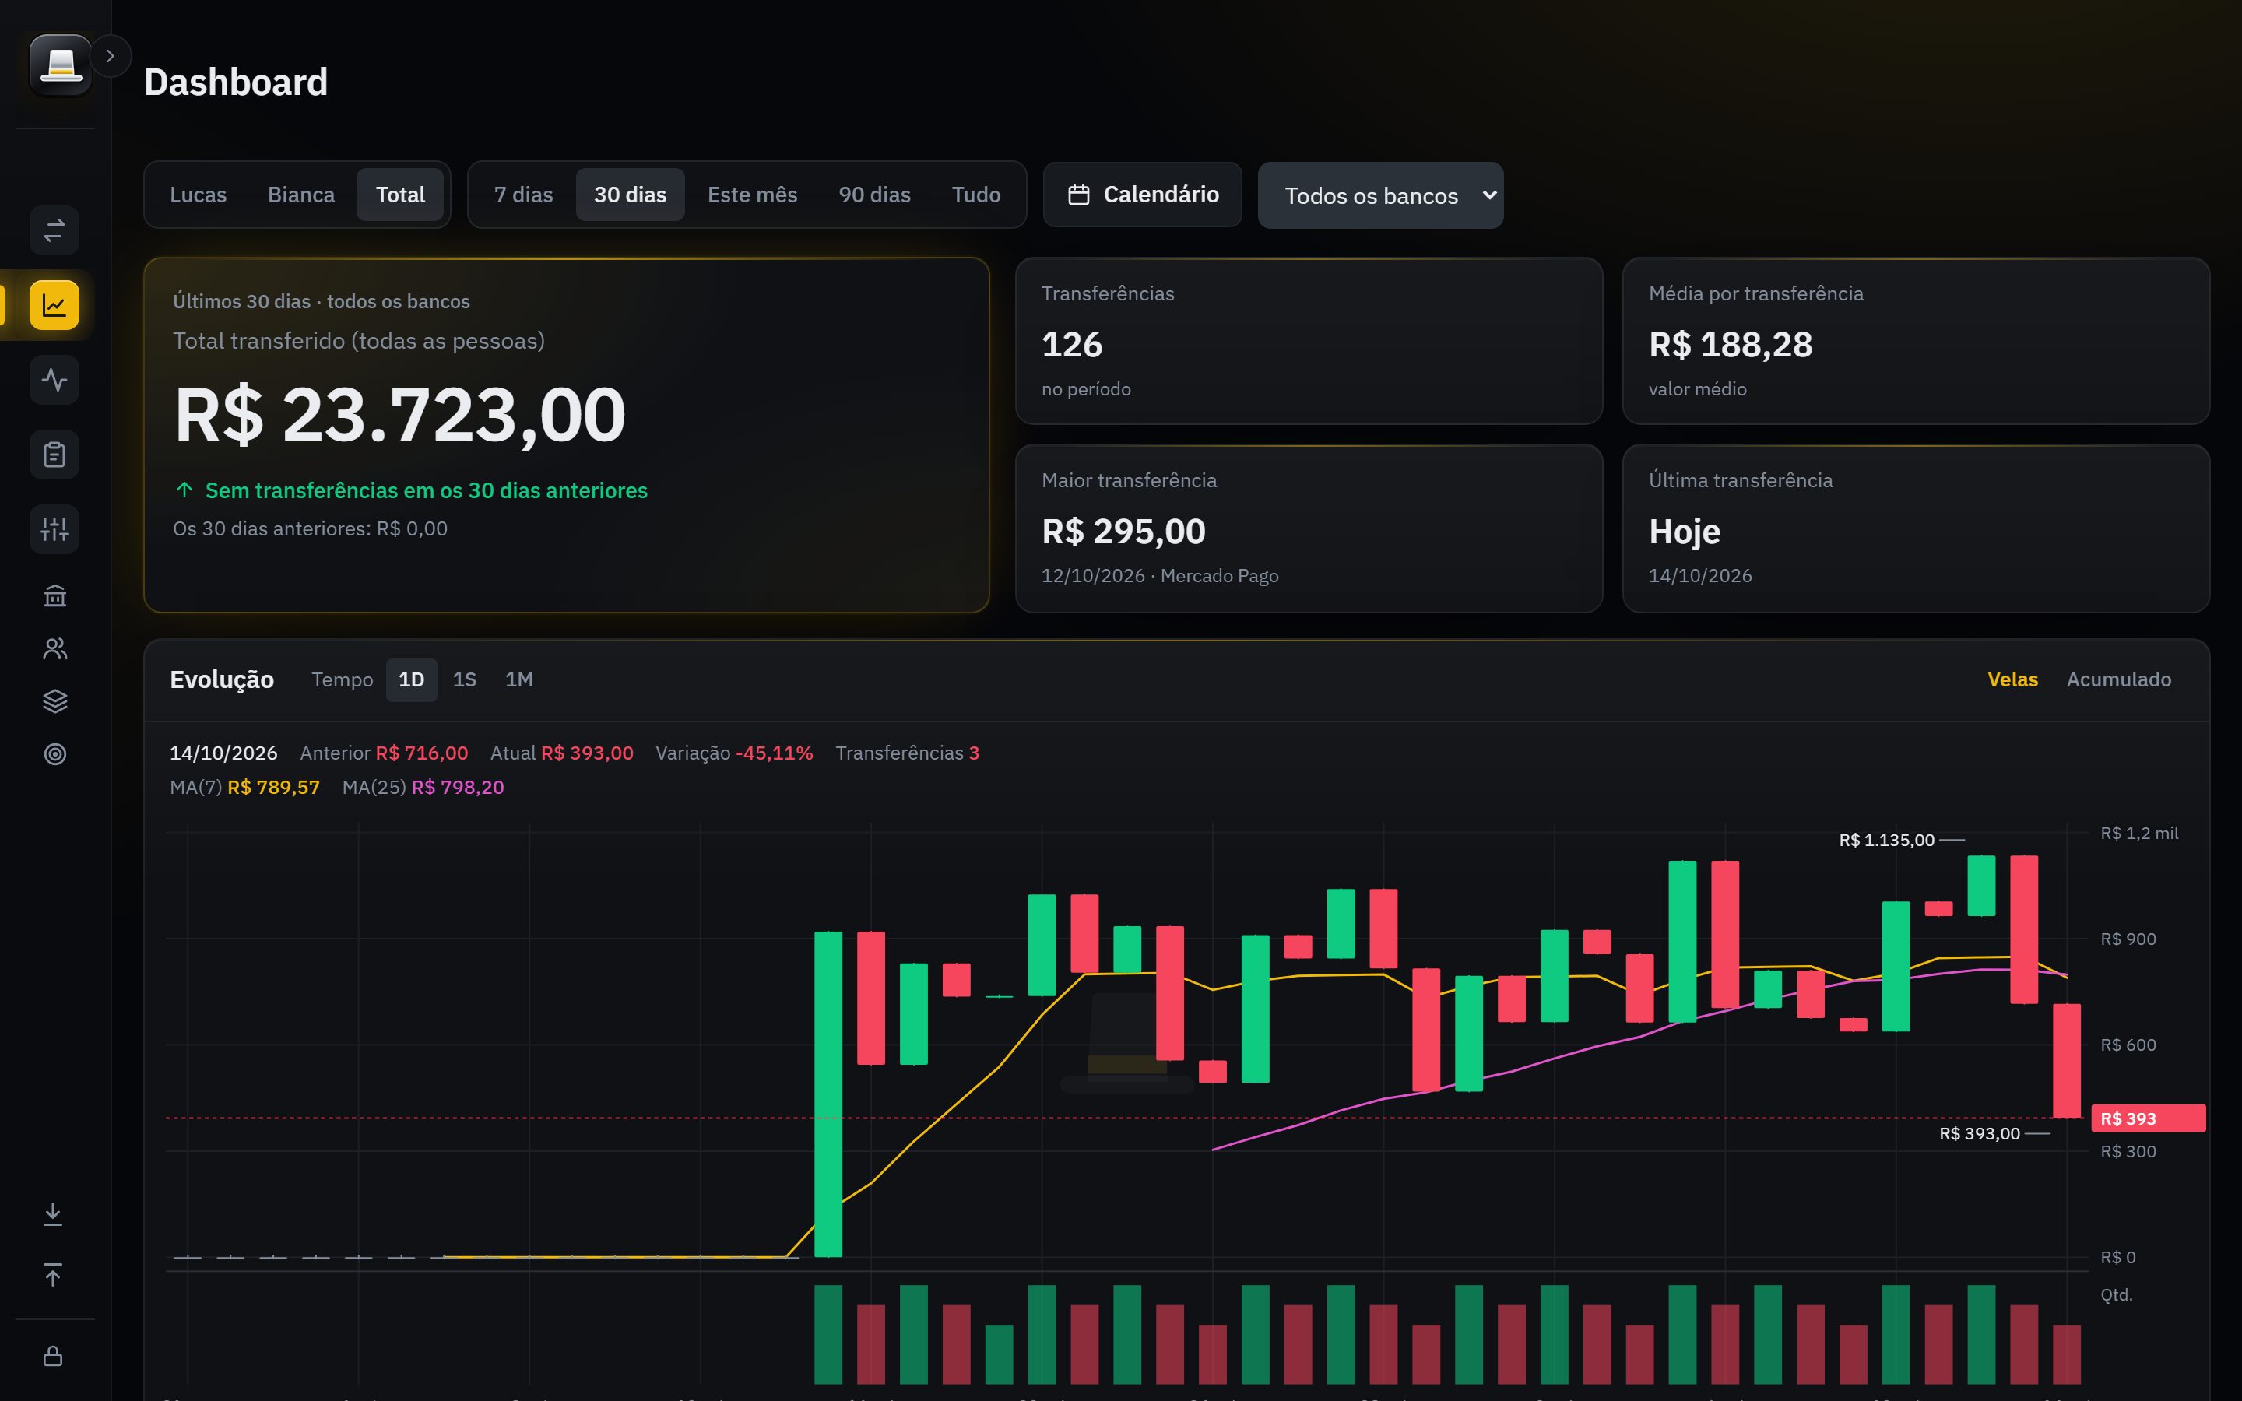Select the Bianca person filter

301,195
